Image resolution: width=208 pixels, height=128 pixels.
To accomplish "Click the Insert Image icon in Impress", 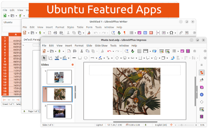I will pos(182,51).
